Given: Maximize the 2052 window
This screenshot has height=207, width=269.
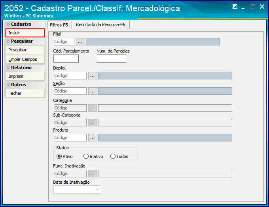Looking at the screenshot, I should [x=253, y=7].
